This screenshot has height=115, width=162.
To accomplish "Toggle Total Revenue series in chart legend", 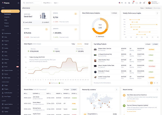I will click(x=54, y=83).
